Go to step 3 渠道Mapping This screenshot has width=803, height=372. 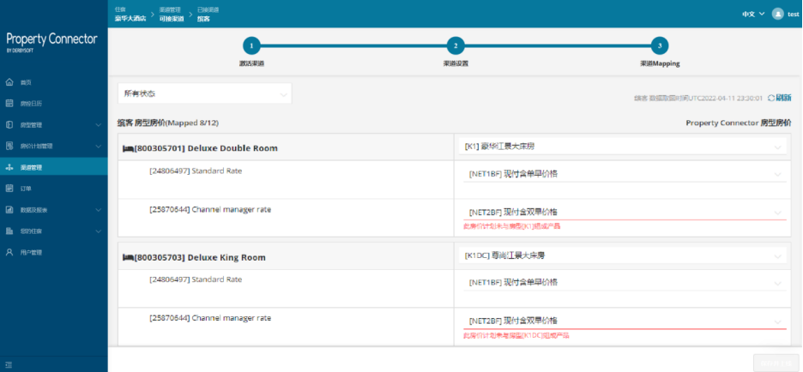tap(660, 45)
